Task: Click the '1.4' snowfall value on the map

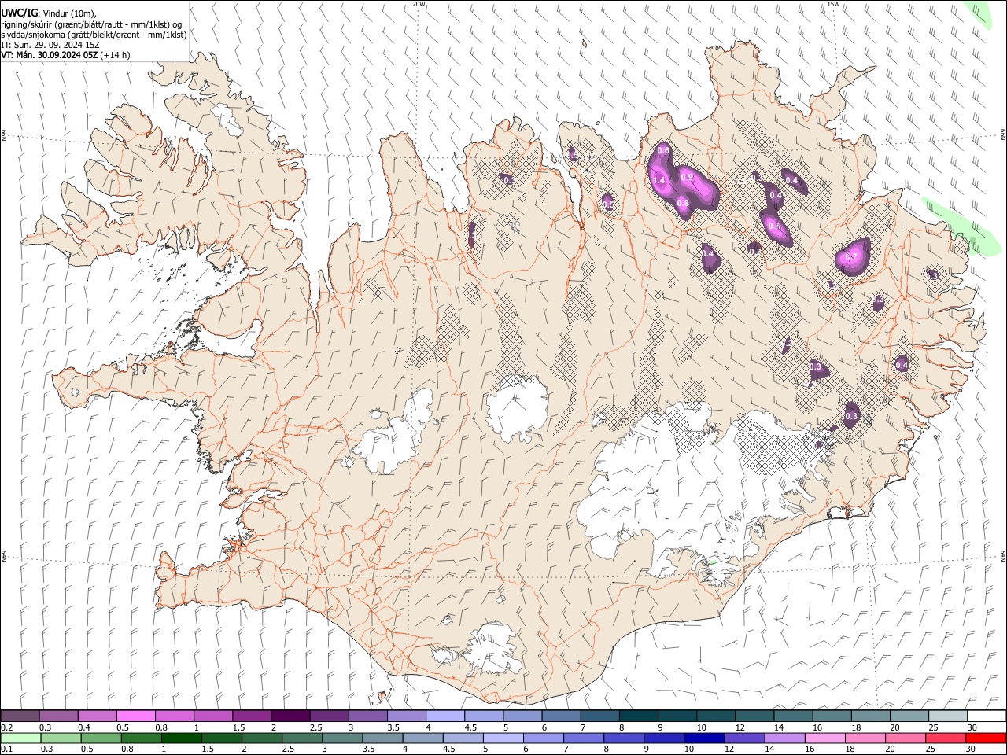Action: point(659,181)
